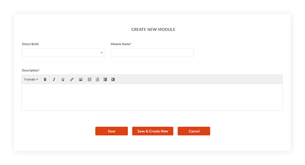The image size is (305, 165).
Task: Focus the Module Name input field
Action: pos(152,52)
